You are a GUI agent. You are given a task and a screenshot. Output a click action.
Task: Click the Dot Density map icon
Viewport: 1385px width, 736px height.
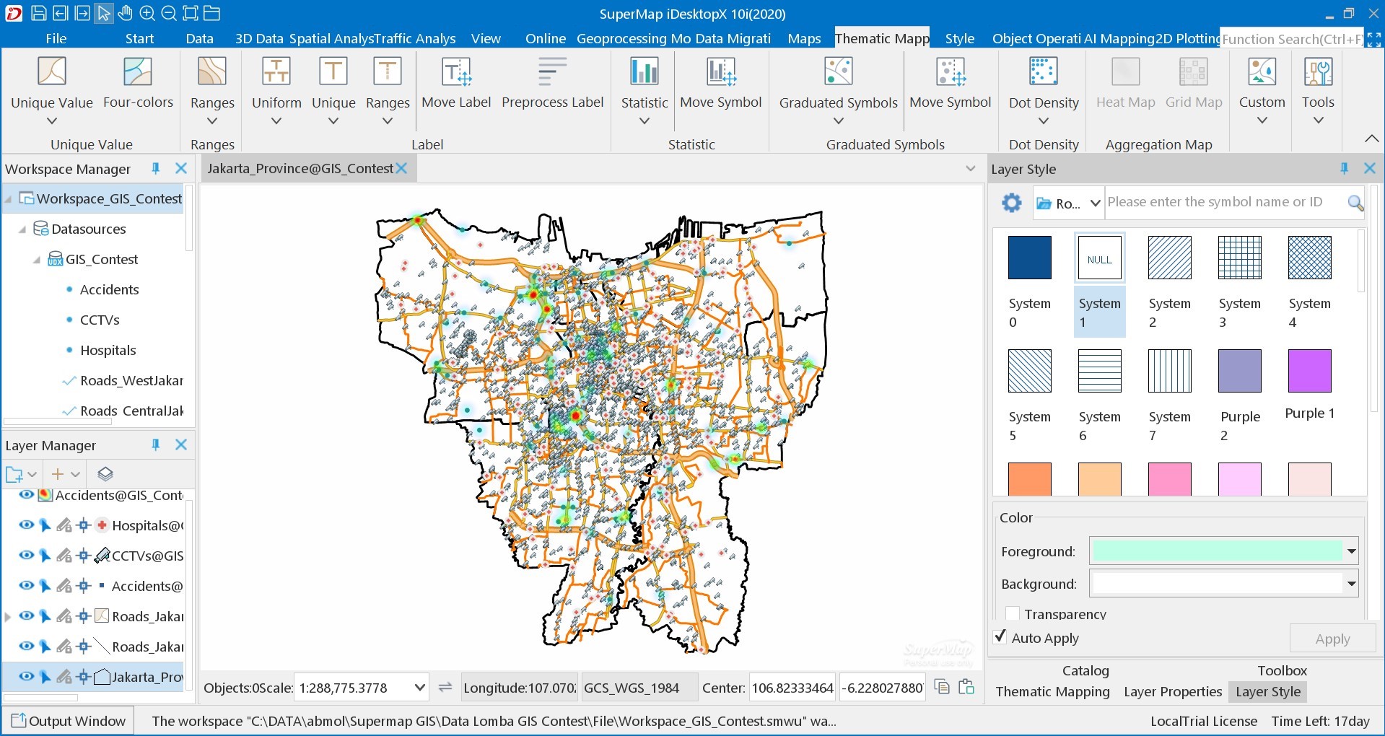[1044, 71]
